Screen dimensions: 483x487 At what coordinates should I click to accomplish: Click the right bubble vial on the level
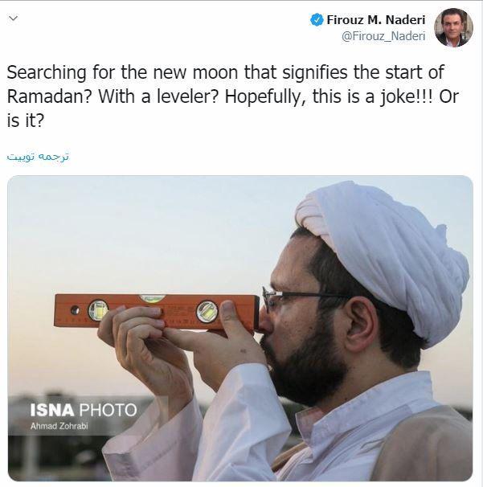pyautogui.click(x=207, y=310)
